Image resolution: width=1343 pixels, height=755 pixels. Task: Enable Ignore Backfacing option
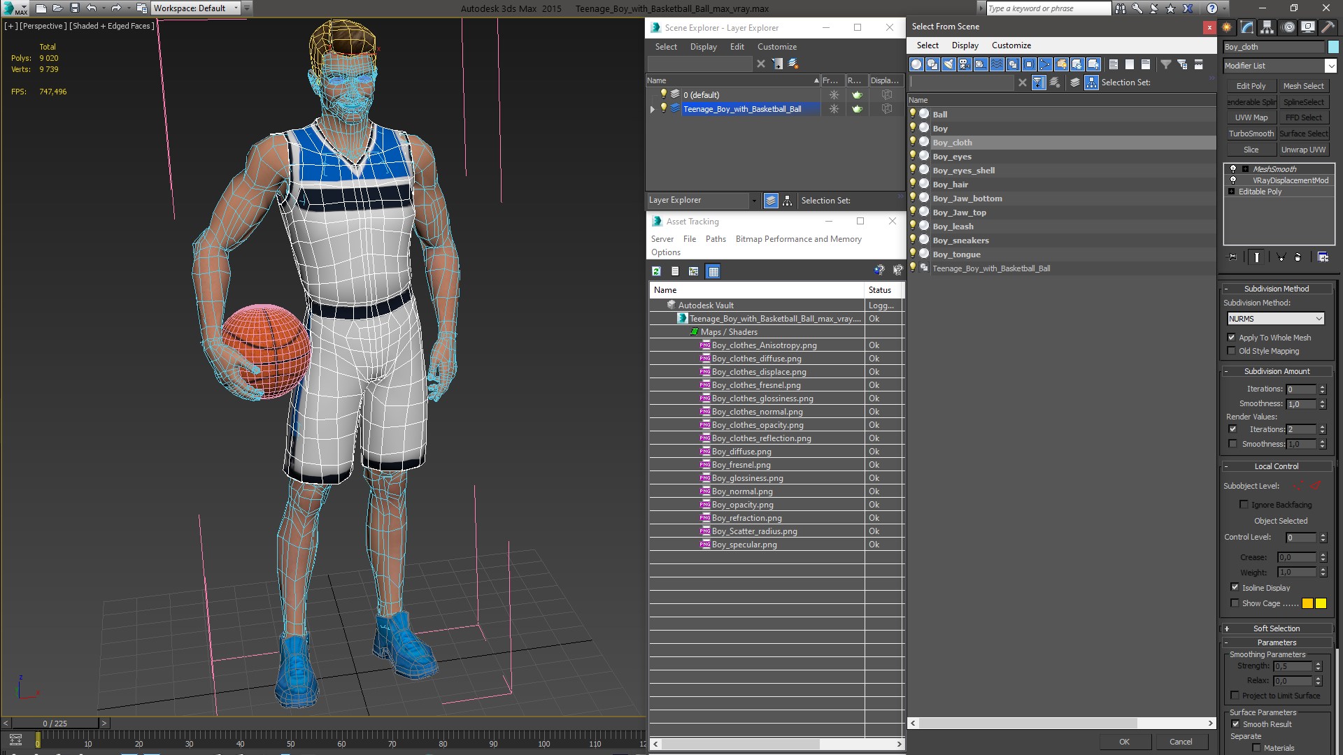point(1244,505)
